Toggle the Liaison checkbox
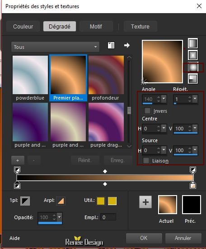 click(x=146, y=161)
